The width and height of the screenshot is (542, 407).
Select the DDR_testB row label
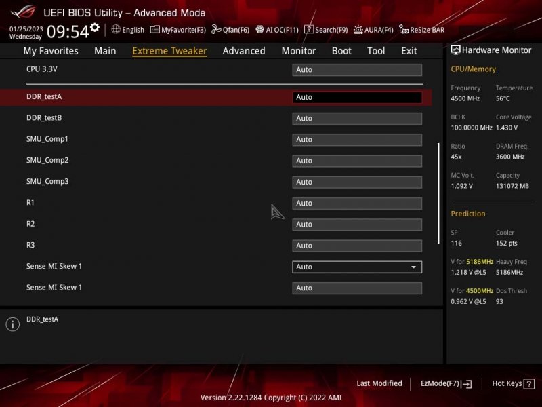coord(44,117)
